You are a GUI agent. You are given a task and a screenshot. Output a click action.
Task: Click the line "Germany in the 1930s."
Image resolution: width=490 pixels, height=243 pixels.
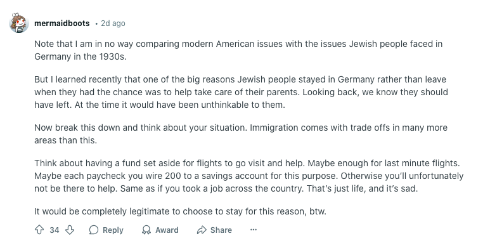[x=81, y=57]
